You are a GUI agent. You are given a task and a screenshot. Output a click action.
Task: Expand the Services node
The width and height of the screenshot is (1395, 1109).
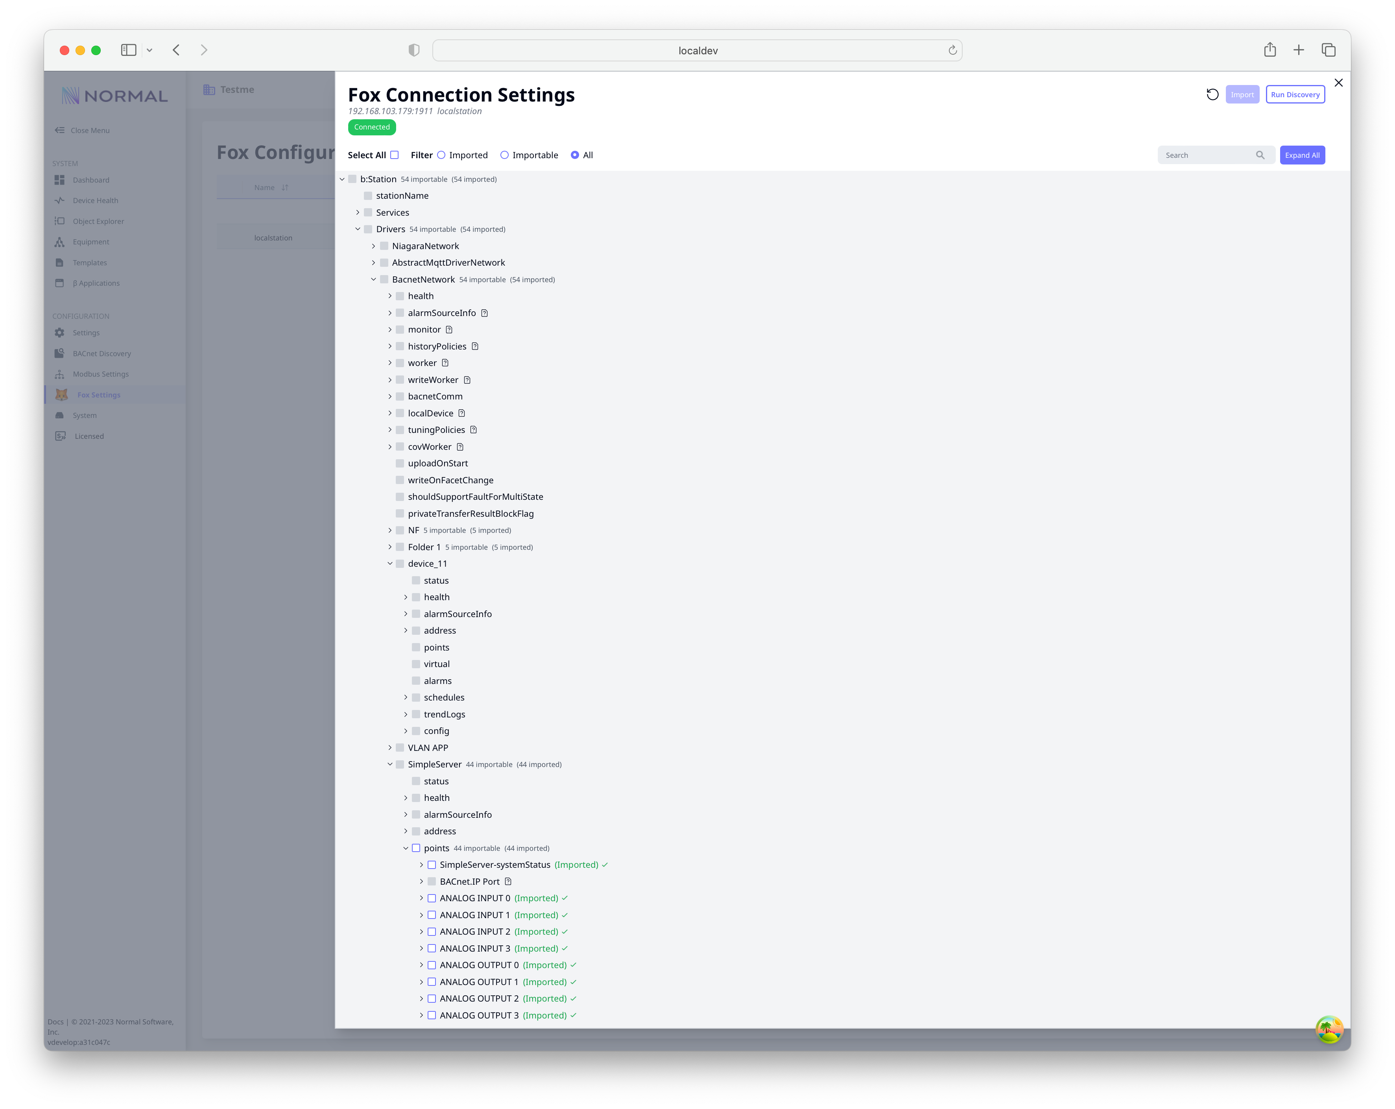[358, 213]
